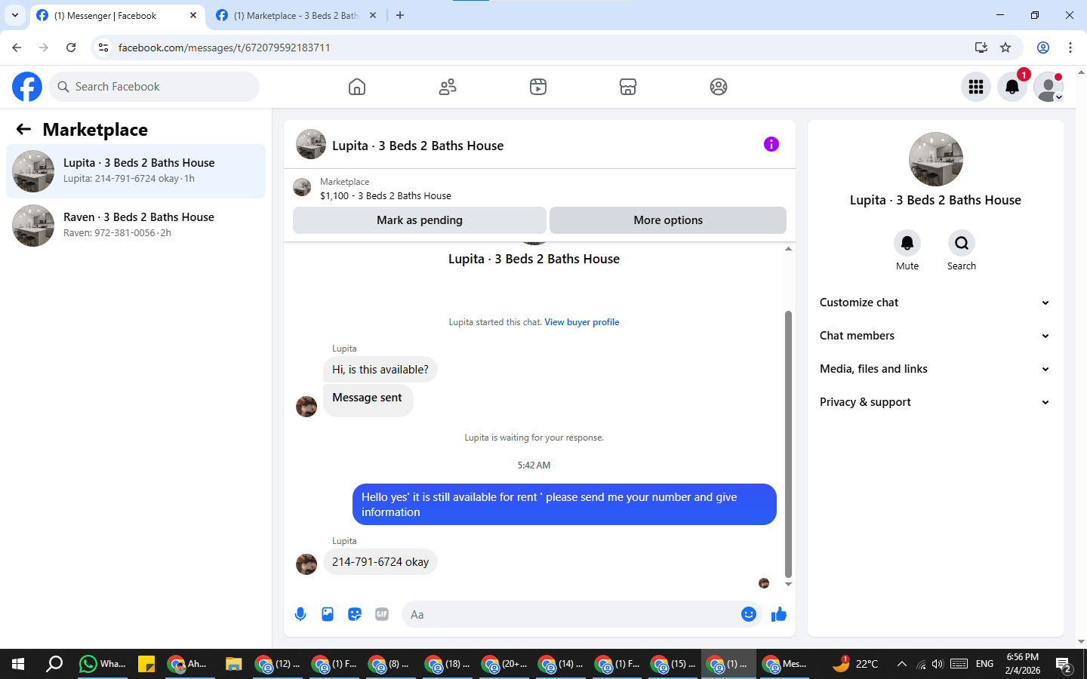Click the voice clip microphone icon
The image size is (1087, 679).
tap(300, 614)
